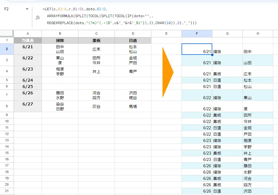Select column H header
Image resolution: width=278 pixels, height=195 pixels.
coord(258,33)
